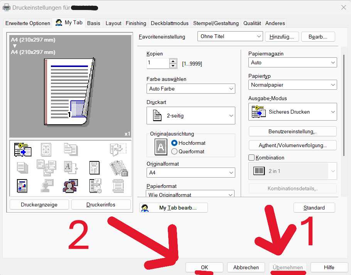Click the date/time stamp page icon

pyautogui.click(x=95, y=186)
